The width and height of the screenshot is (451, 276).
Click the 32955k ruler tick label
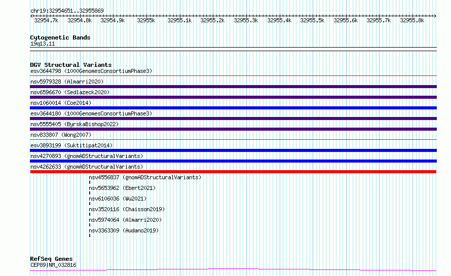coord(146,20)
